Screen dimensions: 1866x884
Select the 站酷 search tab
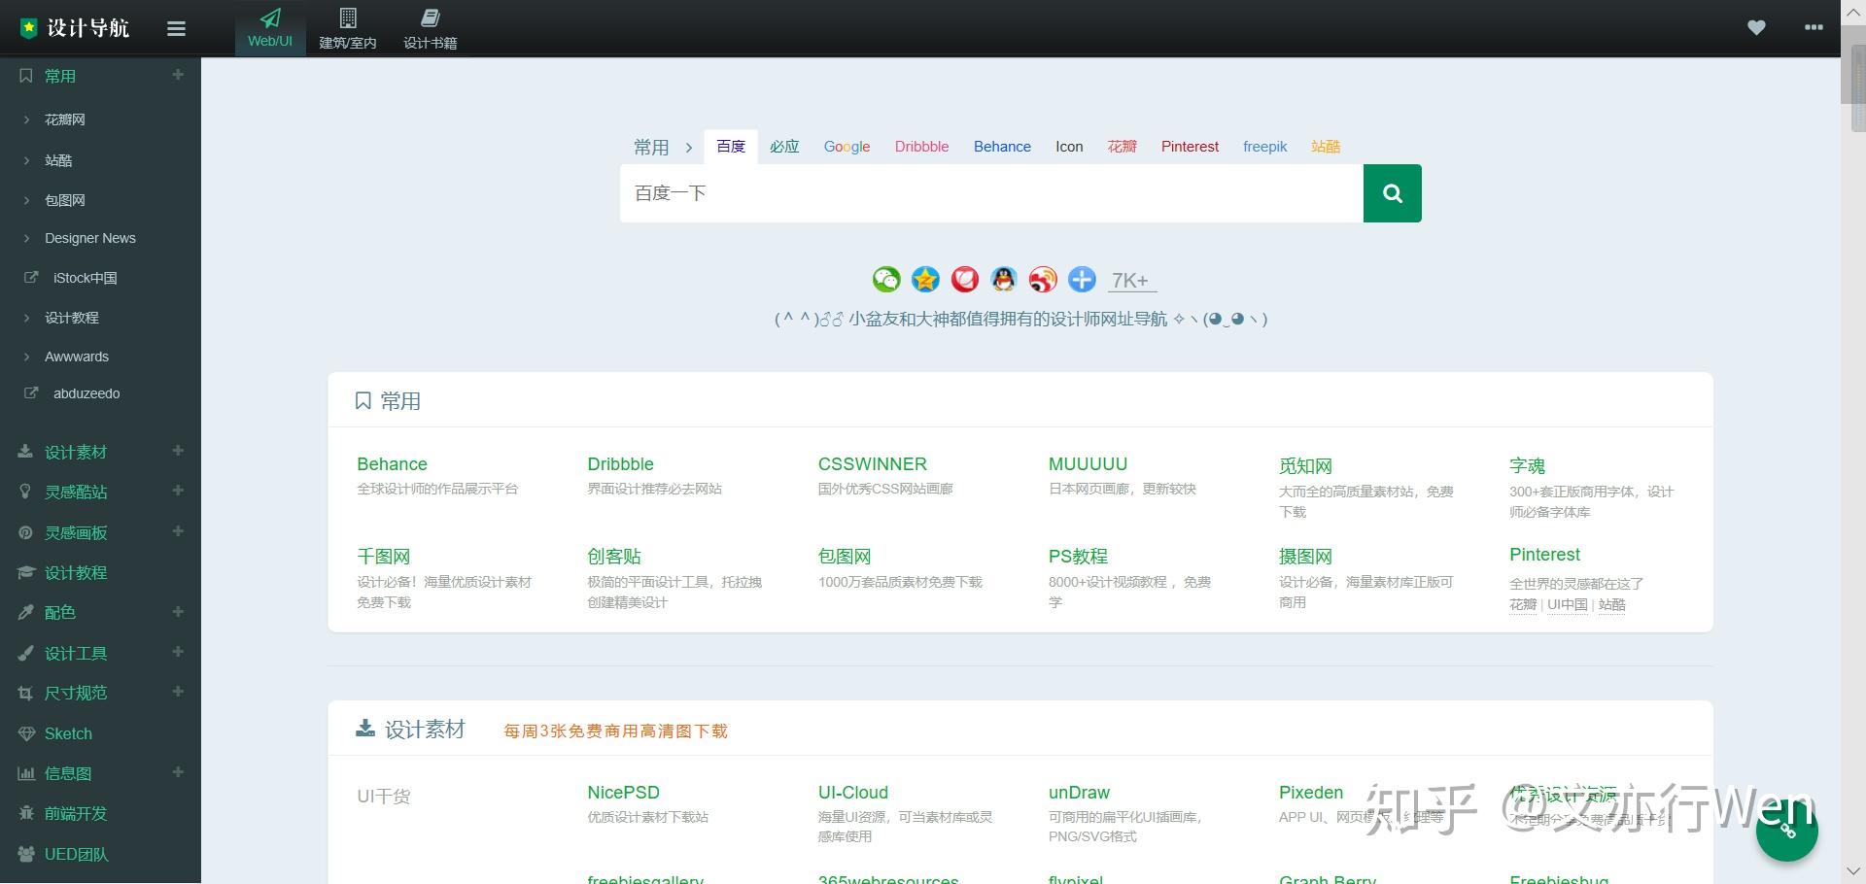(1326, 147)
